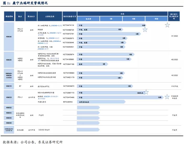Screen dimensions: 184x144
Task: Click the B7 target cell
Action: tap(20, 86)
